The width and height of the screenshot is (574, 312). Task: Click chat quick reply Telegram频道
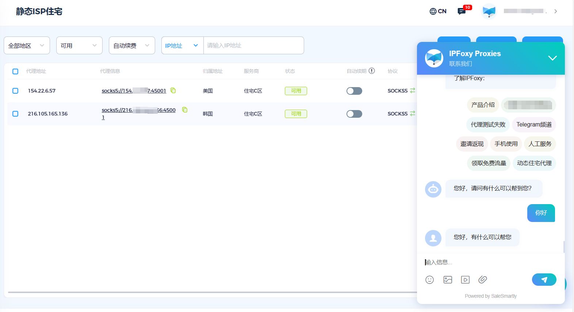pos(534,125)
